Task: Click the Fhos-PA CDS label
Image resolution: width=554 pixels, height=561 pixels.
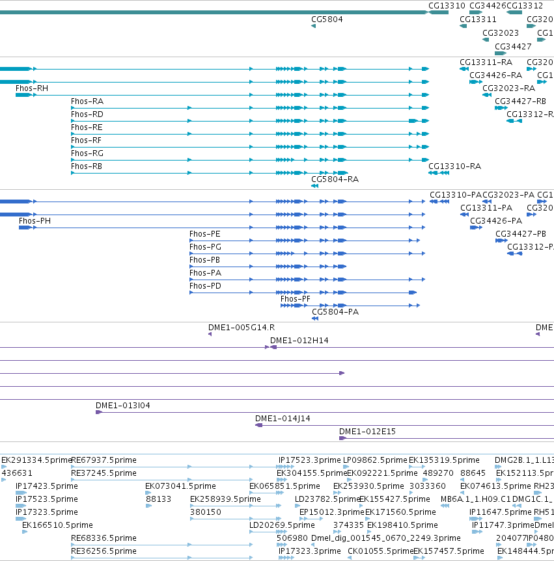Action: [x=205, y=273]
